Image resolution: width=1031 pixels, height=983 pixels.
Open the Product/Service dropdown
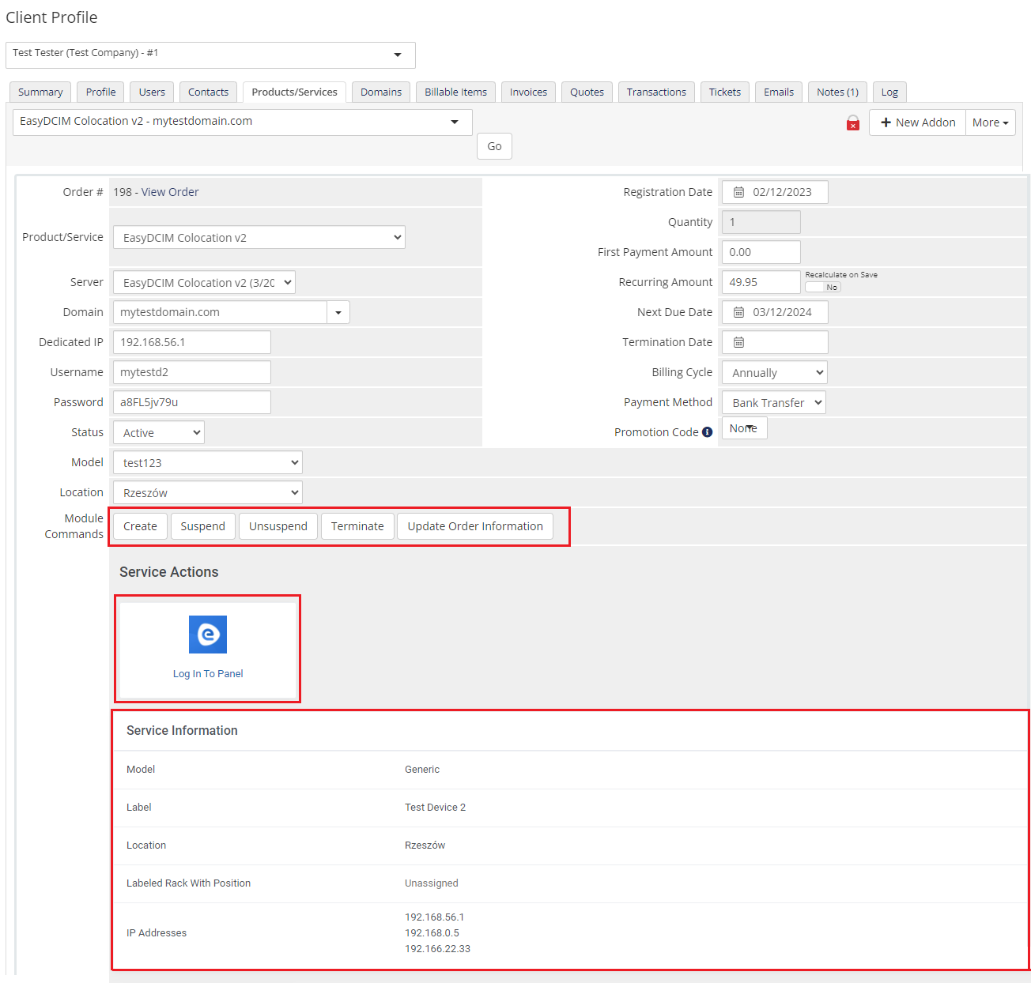(259, 237)
